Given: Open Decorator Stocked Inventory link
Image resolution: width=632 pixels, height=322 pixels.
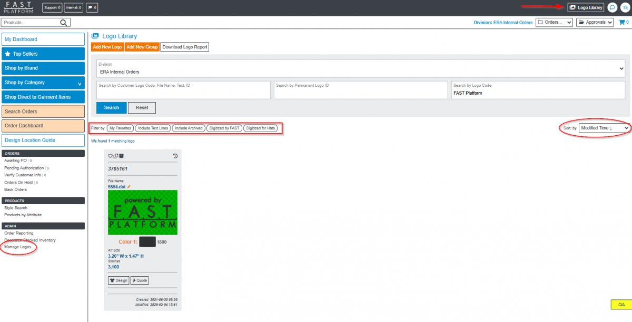Looking at the screenshot, I should tap(30, 240).
